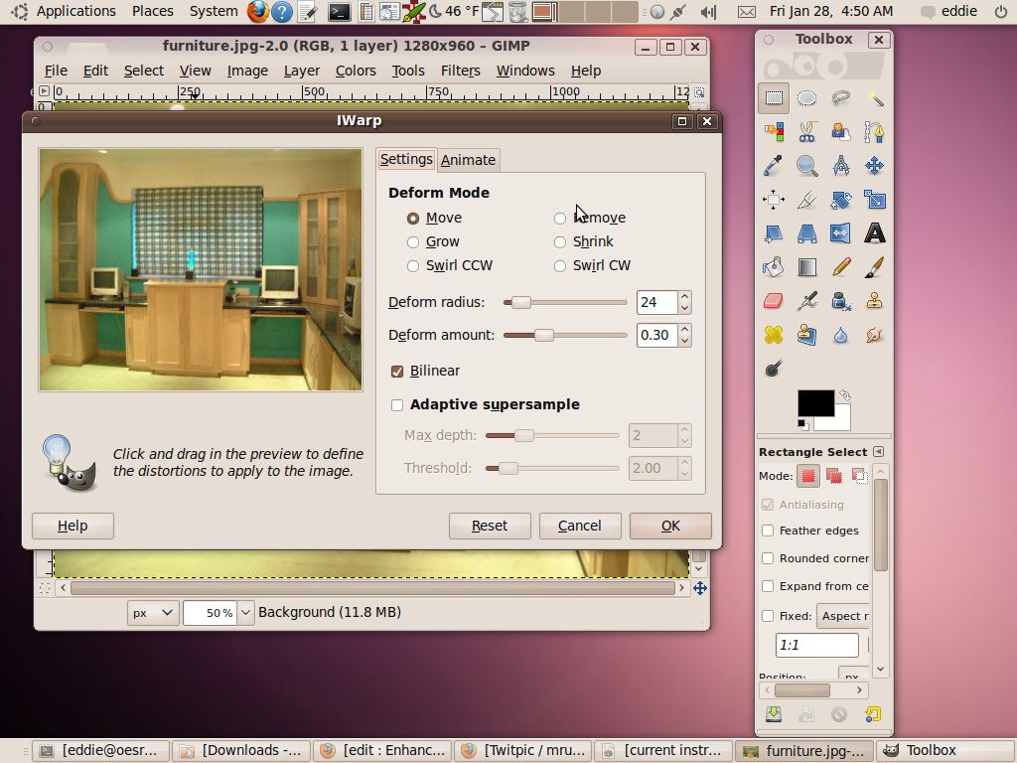
Task: Launch the Terminal from the panel
Action: 340,12
